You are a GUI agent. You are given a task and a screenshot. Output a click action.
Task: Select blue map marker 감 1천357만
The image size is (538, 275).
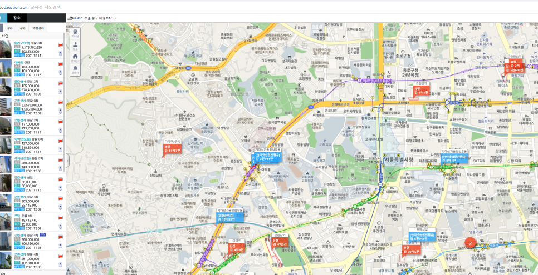coord(230,217)
